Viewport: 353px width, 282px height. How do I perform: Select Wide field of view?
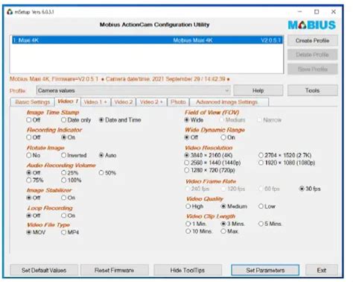[194, 120]
